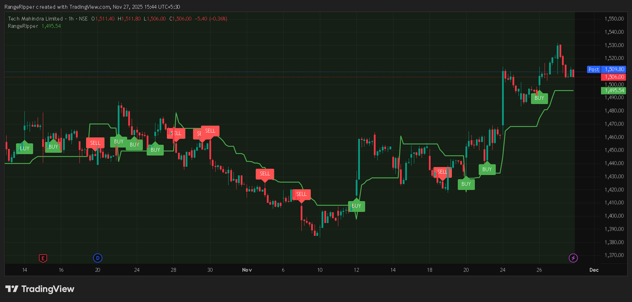Click the RangeRipper value 1,495.54 in legend
632x302 pixels.
(51, 26)
